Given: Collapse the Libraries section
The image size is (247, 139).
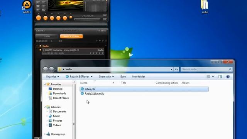Looking at the screenshot, I should 45,107.
